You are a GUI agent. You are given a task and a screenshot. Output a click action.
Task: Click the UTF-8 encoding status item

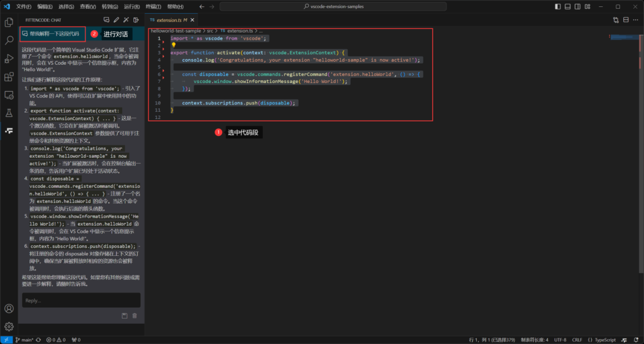coord(560,340)
